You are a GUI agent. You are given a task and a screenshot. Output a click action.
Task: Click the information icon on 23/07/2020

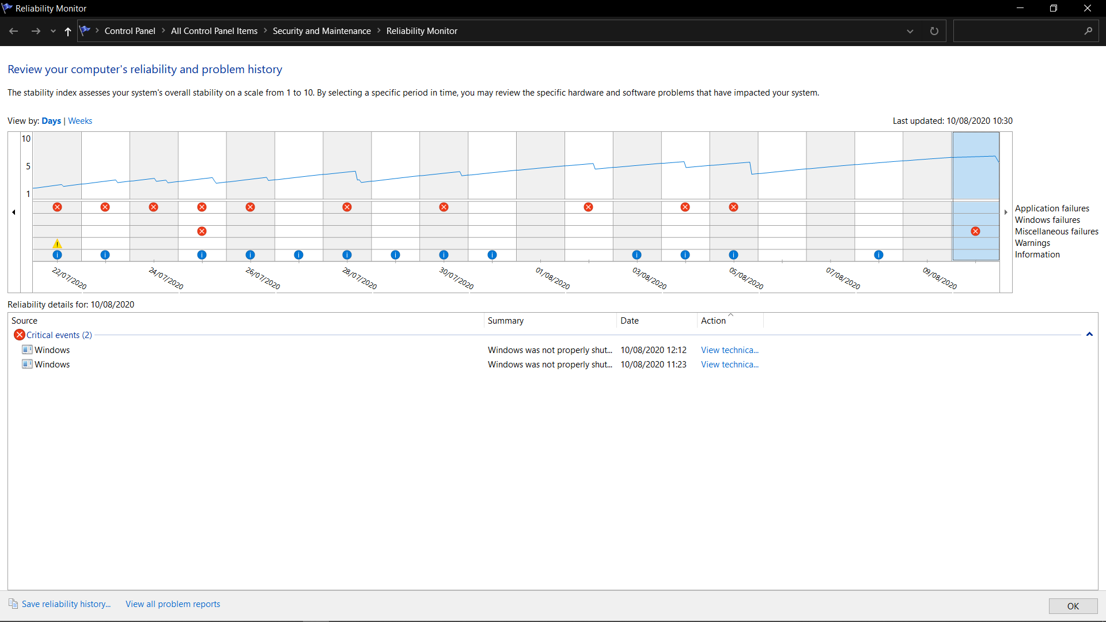tap(105, 255)
